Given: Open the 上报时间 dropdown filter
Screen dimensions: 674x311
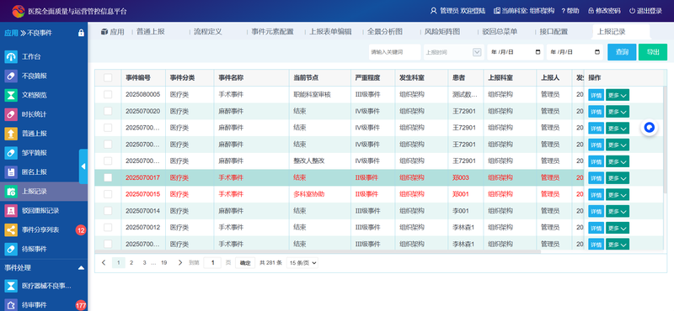Looking at the screenshot, I should 454,52.
